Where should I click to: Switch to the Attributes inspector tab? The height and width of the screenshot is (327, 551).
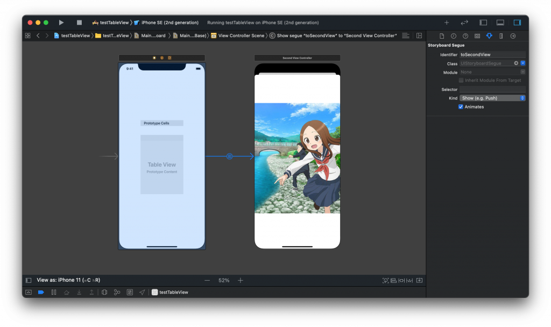pos(489,36)
